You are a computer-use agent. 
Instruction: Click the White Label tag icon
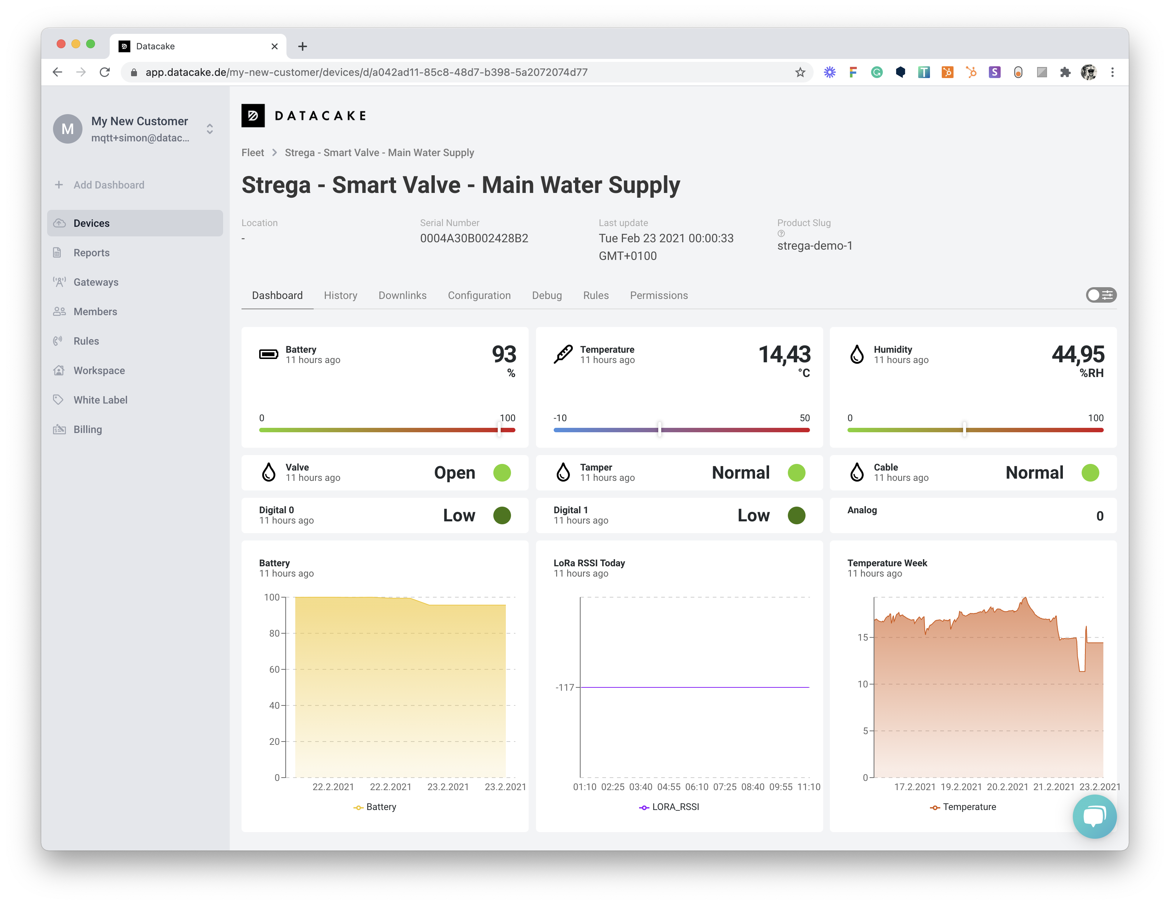coord(59,400)
